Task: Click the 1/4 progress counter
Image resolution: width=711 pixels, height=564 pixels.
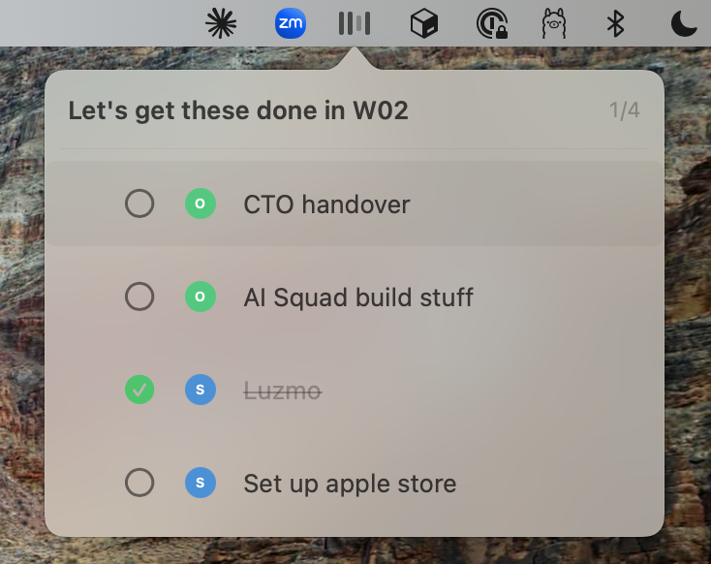Action: click(624, 110)
